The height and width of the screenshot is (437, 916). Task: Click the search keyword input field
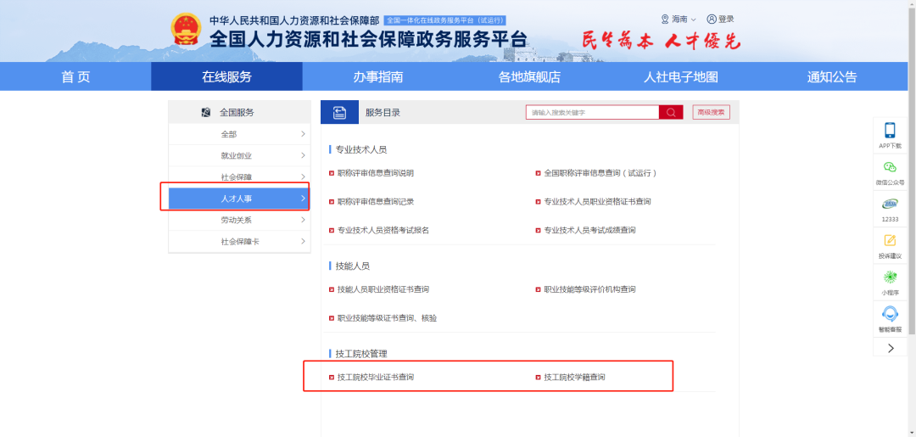[x=592, y=112]
